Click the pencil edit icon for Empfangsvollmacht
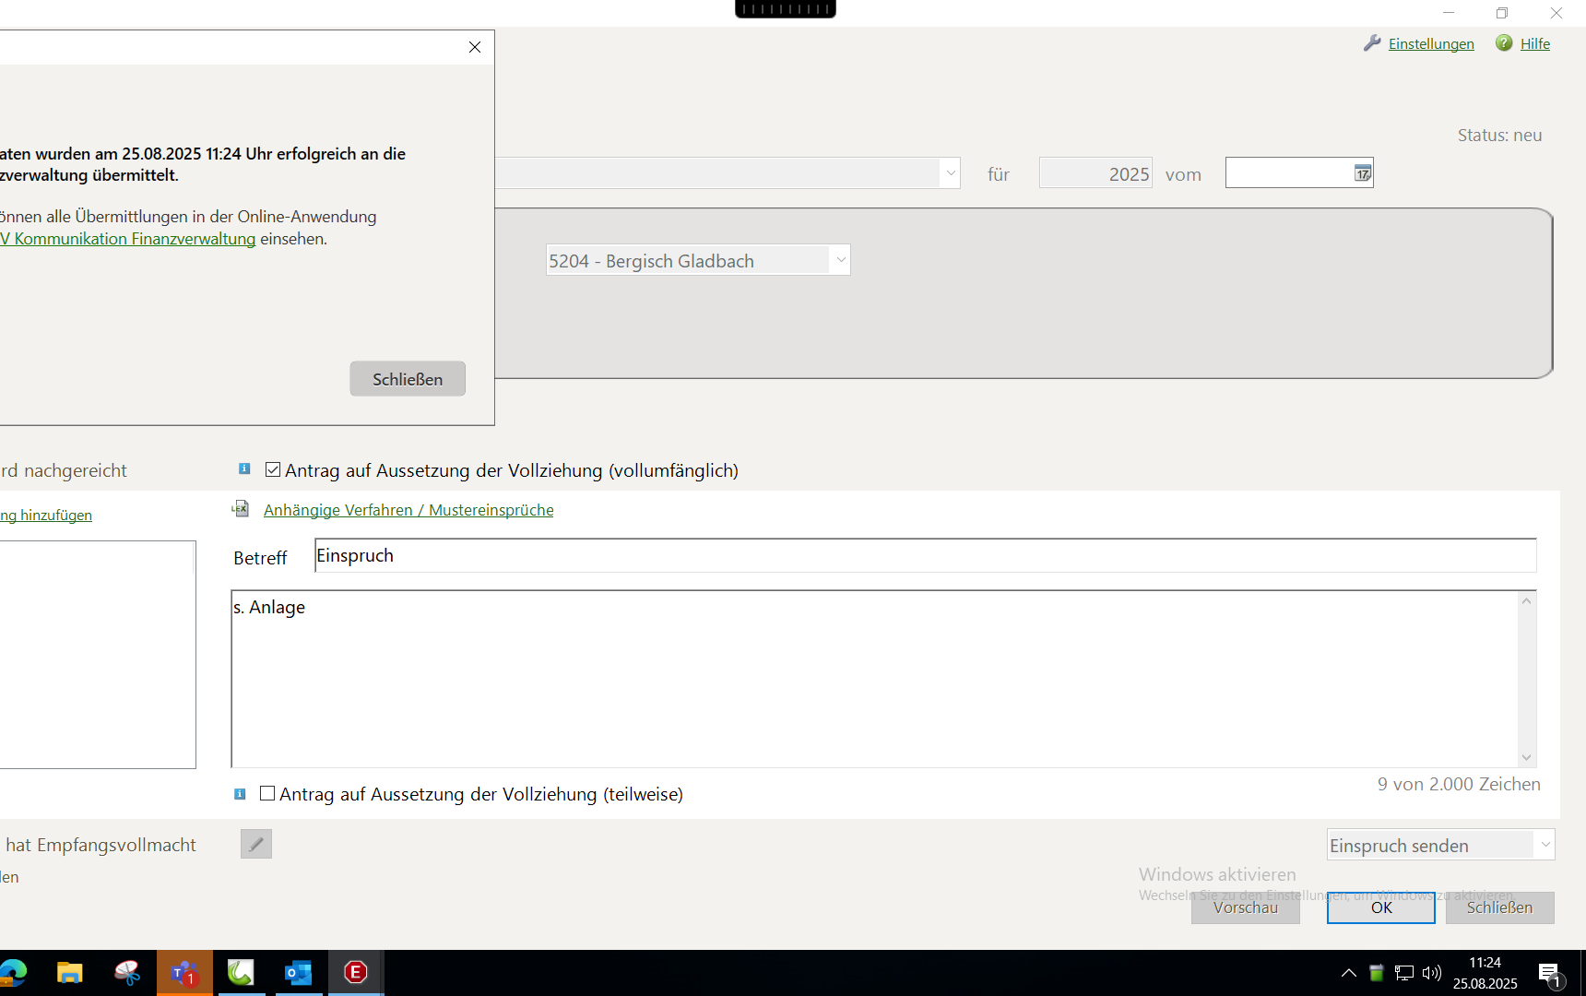This screenshot has width=1586, height=996. [256, 844]
